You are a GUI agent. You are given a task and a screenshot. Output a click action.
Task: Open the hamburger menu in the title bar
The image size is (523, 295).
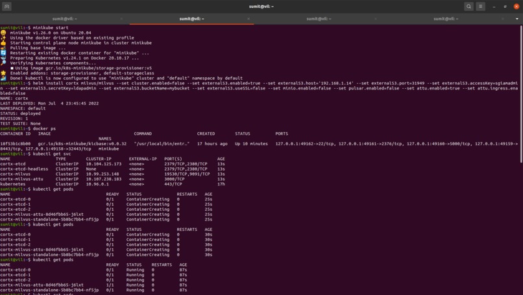pyautogui.click(x=480, y=6)
